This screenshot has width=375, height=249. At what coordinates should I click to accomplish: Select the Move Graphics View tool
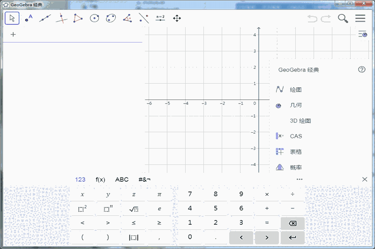coord(177,18)
